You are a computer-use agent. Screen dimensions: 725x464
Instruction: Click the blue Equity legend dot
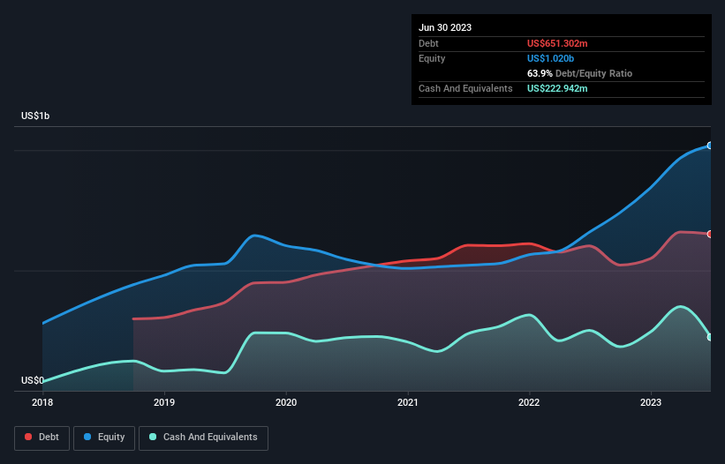(87, 437)
